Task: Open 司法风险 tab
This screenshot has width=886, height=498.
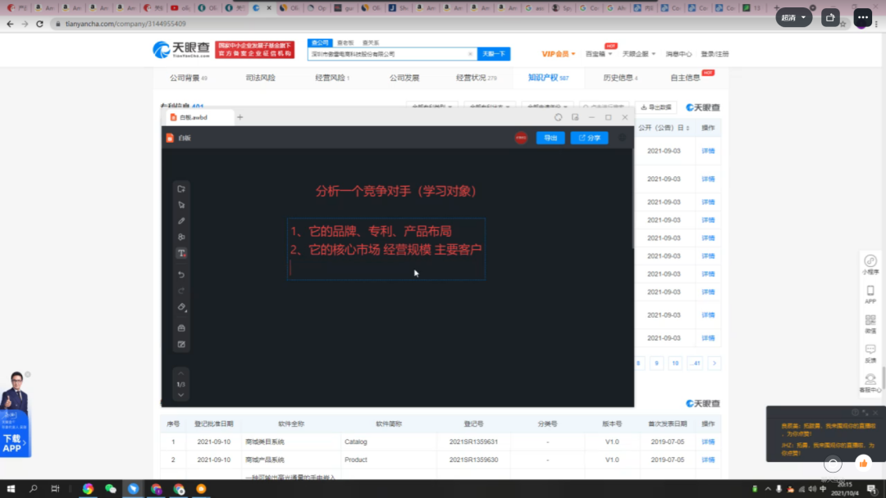Action: (x=261, y=78)
